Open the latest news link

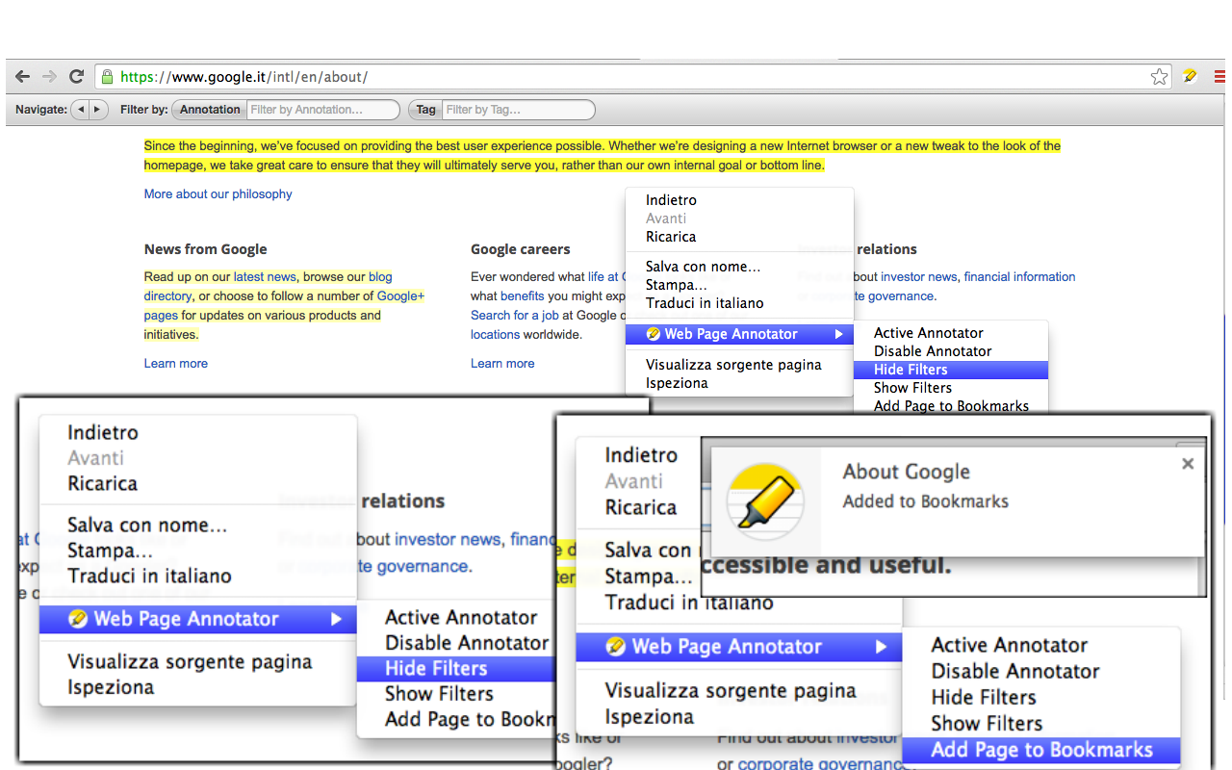coord(265,277)
